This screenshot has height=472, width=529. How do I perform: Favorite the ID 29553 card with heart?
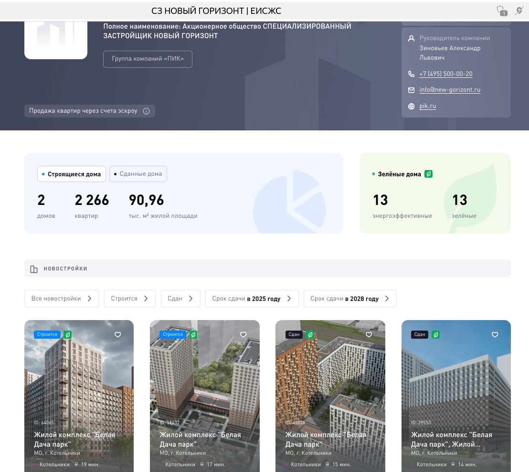click(x=495, y=334)
